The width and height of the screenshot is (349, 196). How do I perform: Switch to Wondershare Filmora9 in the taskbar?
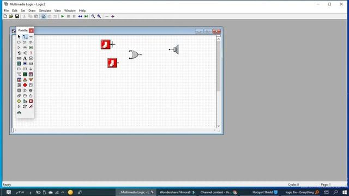[x=177, y=192]
